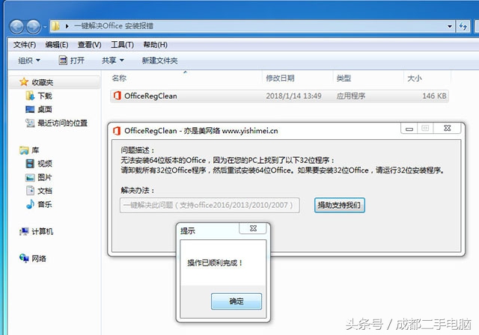The height and width of the screenshot is (335, 479).
Task: Open the 查看(V) menu
Action: [x=89, y=45]
